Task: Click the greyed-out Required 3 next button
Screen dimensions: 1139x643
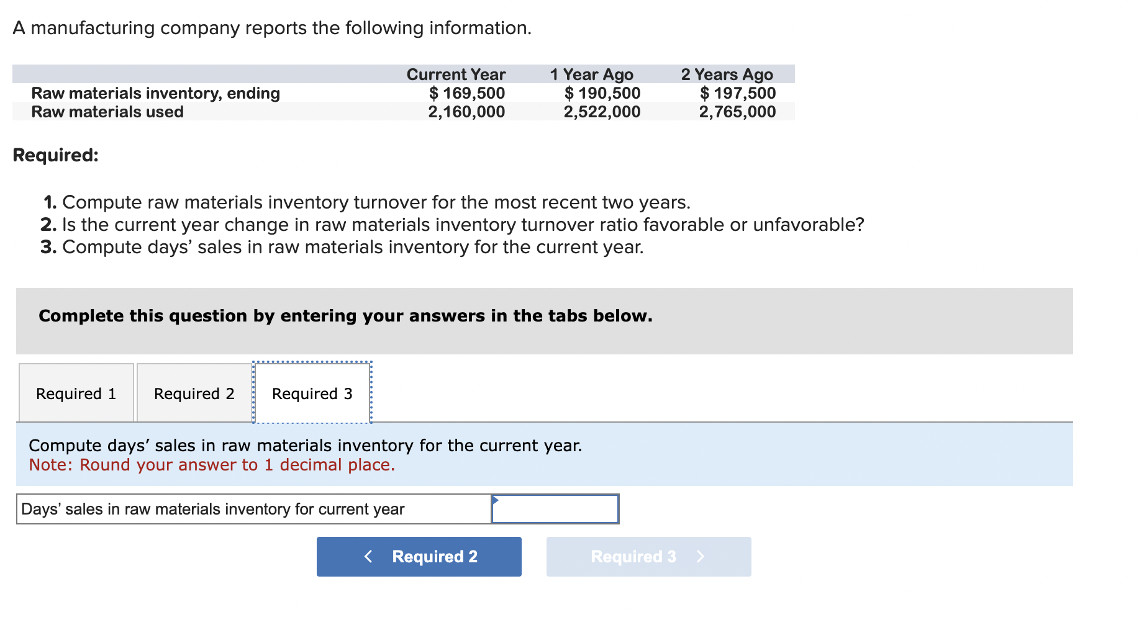Action: (648, 557)
